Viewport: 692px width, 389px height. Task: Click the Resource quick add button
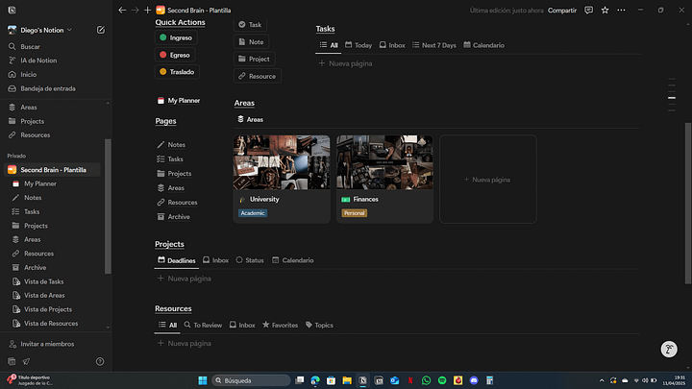258,76
